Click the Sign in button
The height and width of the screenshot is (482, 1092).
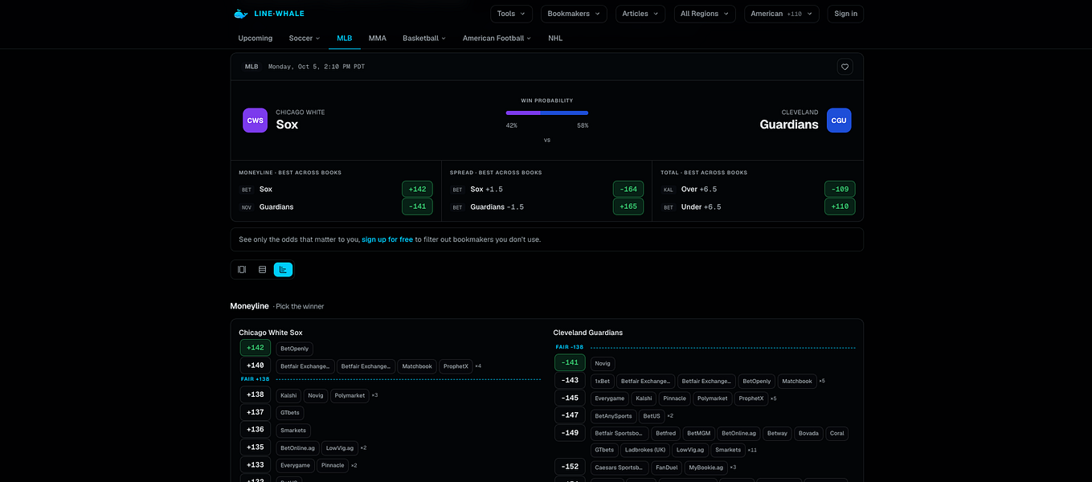[845, 14]
